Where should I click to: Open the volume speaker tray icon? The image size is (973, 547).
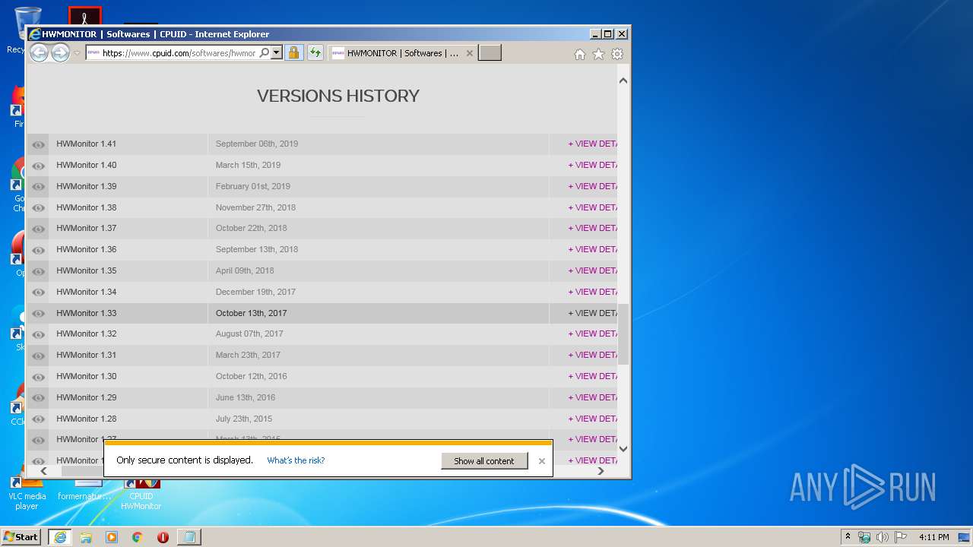coord(882,537)
